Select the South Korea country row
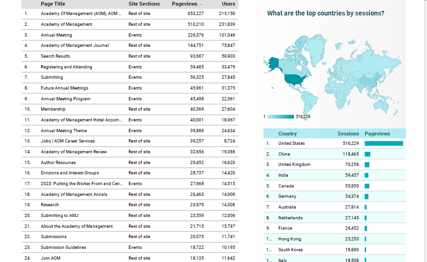 (334, 250)
